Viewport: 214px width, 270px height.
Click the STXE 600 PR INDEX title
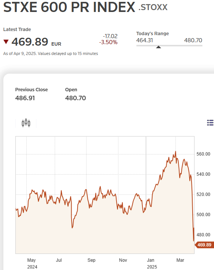click(69, 7)
